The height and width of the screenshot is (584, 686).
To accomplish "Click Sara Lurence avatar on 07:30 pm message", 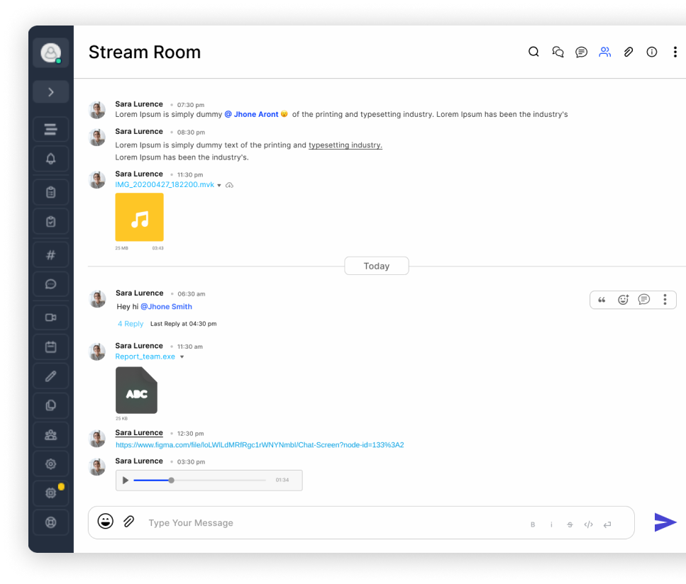I will pyautogui.click(x=97, y=110).
